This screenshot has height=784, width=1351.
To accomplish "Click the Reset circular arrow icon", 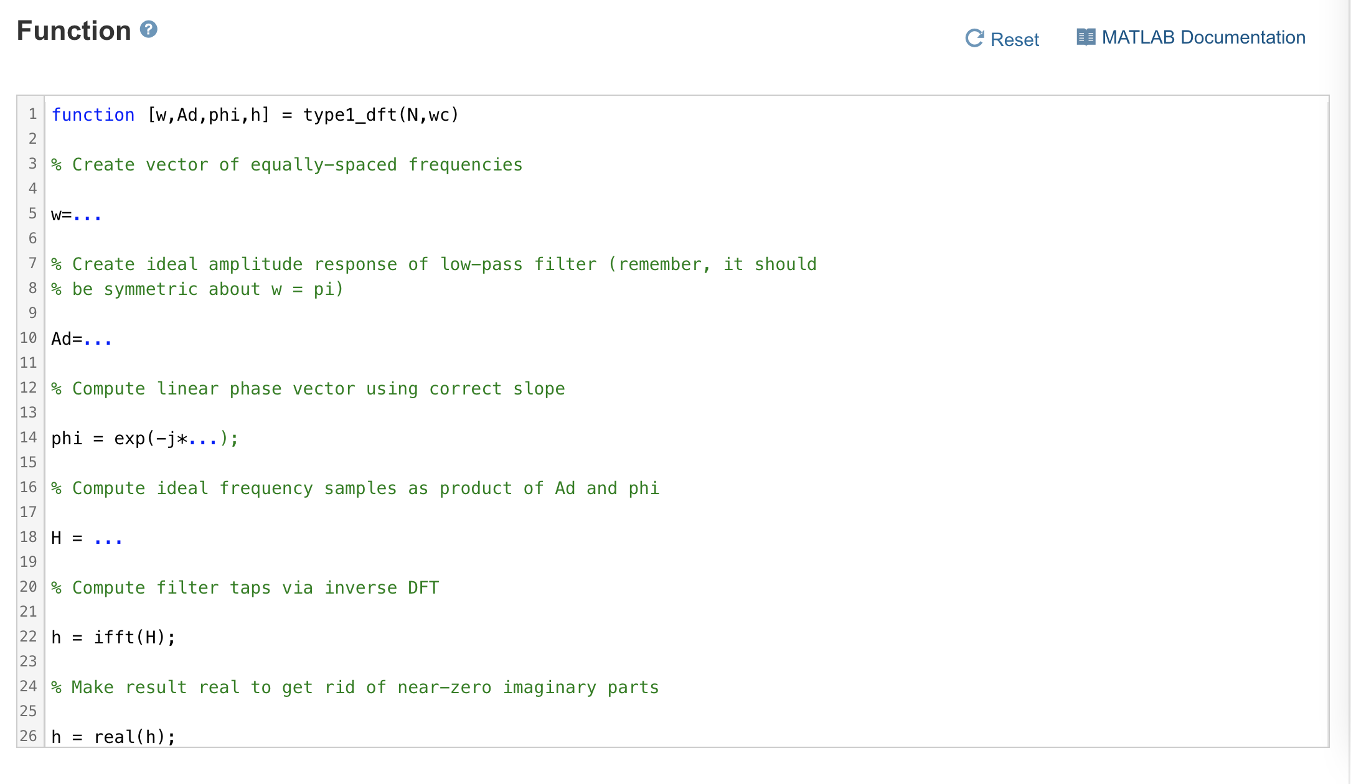I will (974, 39).
